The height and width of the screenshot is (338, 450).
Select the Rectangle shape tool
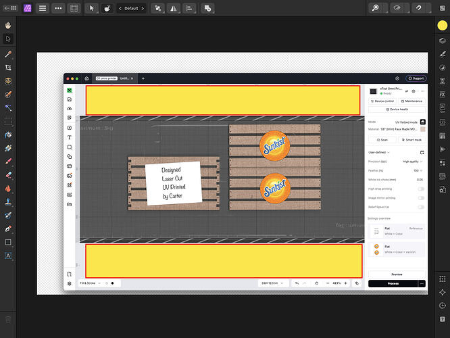pyautogui.click(x=8, y=242)
